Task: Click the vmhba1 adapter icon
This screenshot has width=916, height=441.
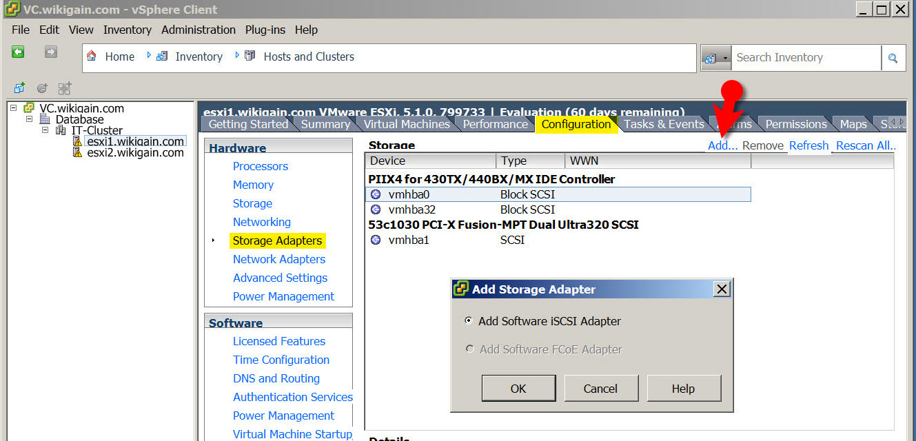Action: pyautogui.click(x=376, y=240)
